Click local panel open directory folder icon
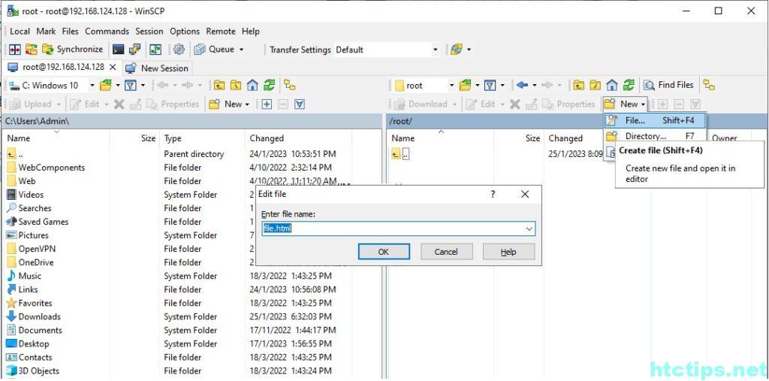 coord(105,86)
